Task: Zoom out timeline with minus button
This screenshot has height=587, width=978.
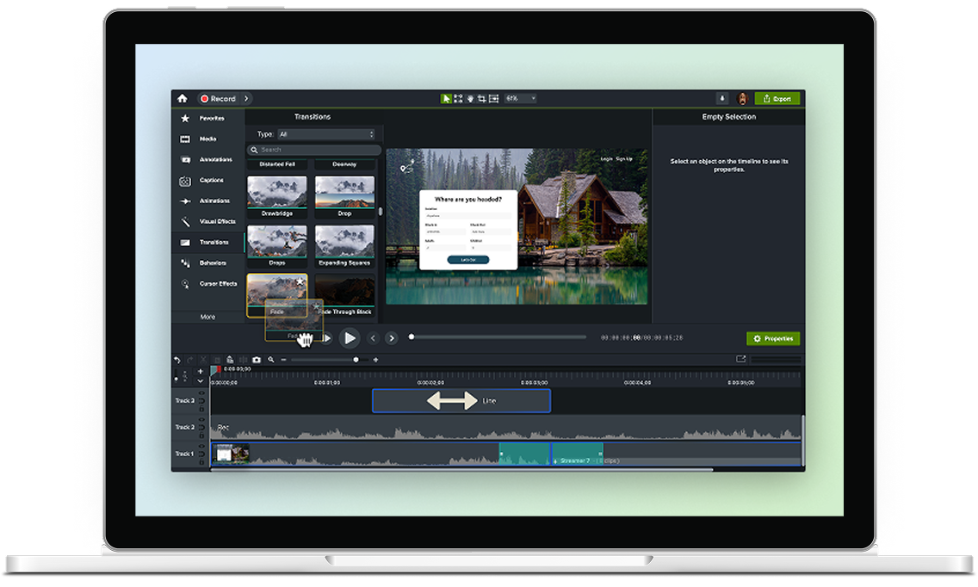Action: tap(284, 360)
